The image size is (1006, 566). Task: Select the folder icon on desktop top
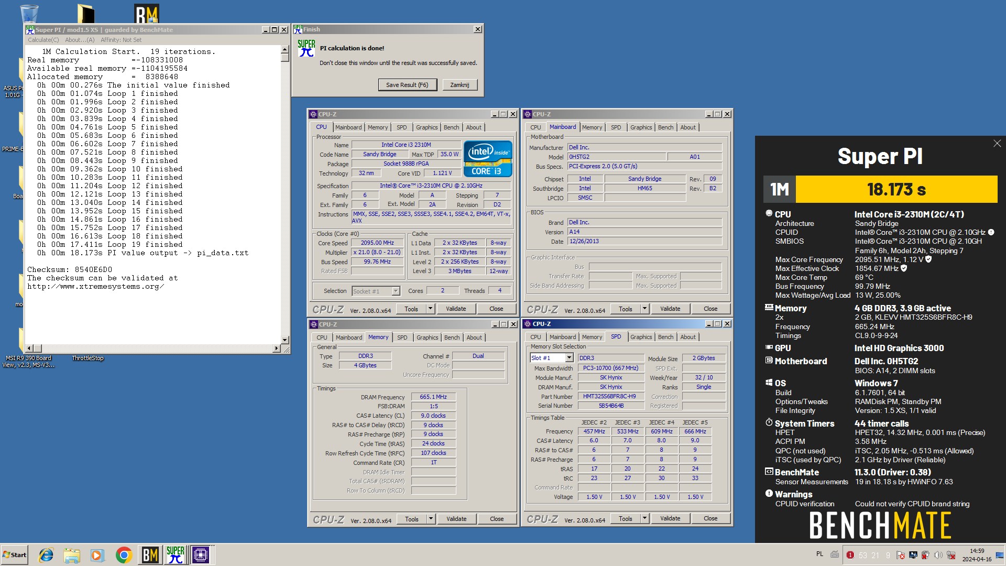(85, 13)
